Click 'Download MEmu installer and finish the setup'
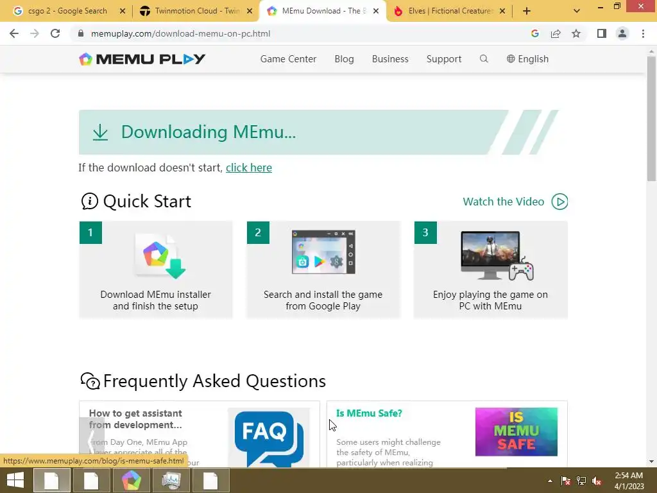The height and width of the screenshot is (493, 657). pos(155,300)
